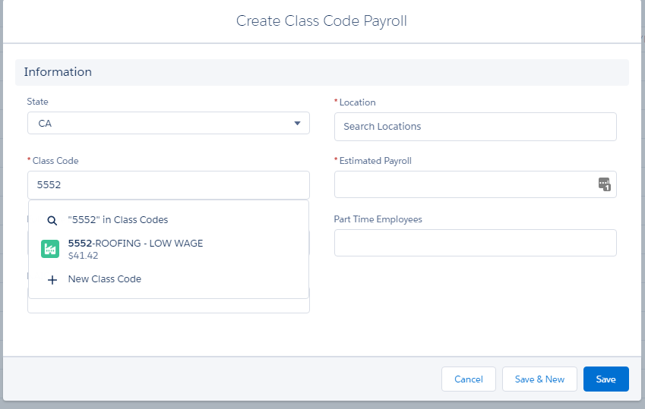Viewport: 645px width, 409px height.
Task: Choose 5552-ROOFING - LOW WAGE suggestion
Action: tap(135, 244)
